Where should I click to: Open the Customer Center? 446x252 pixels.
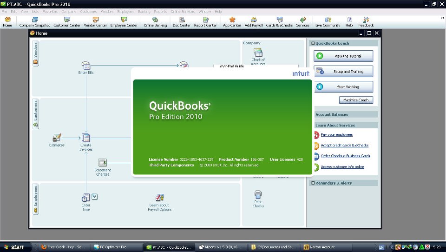(x=67, y=22)
